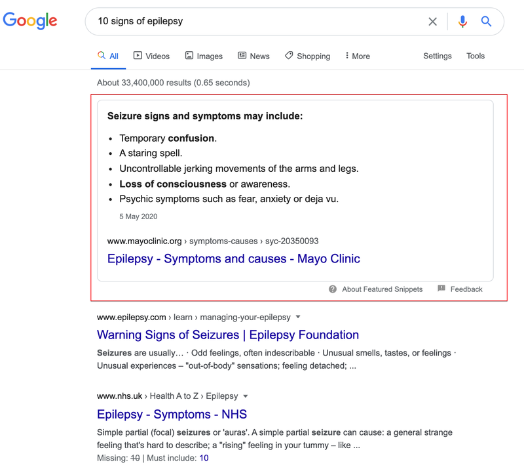This screenshot has width=524, height=475.
Task: Click the About Featured Snippets question icon
Action: pyautogui.click(x=333, y=289)
